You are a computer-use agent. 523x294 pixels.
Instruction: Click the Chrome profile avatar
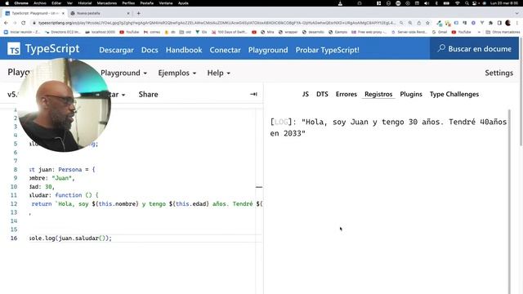point(508,23)
